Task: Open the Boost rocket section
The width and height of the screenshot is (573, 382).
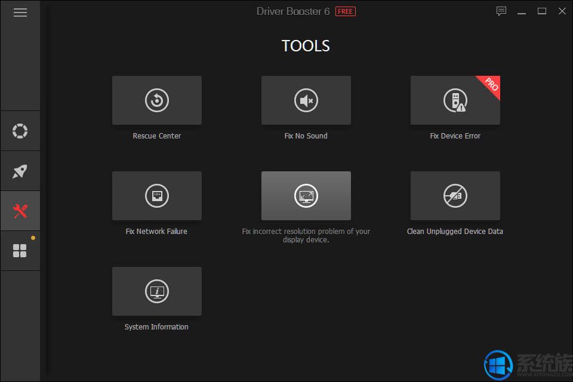Action: tap(20, 171)
